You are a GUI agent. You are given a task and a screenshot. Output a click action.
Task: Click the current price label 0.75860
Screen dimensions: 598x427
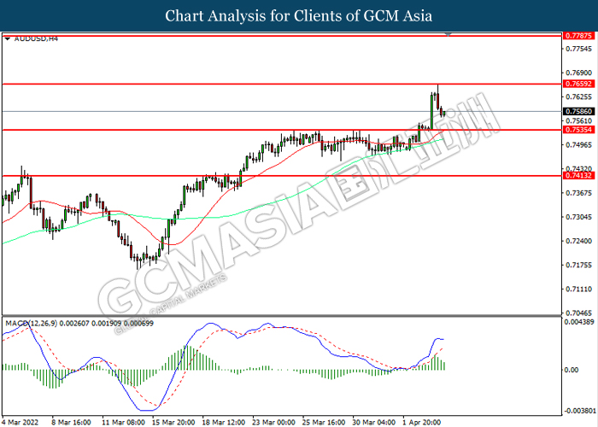pos(578,111)
